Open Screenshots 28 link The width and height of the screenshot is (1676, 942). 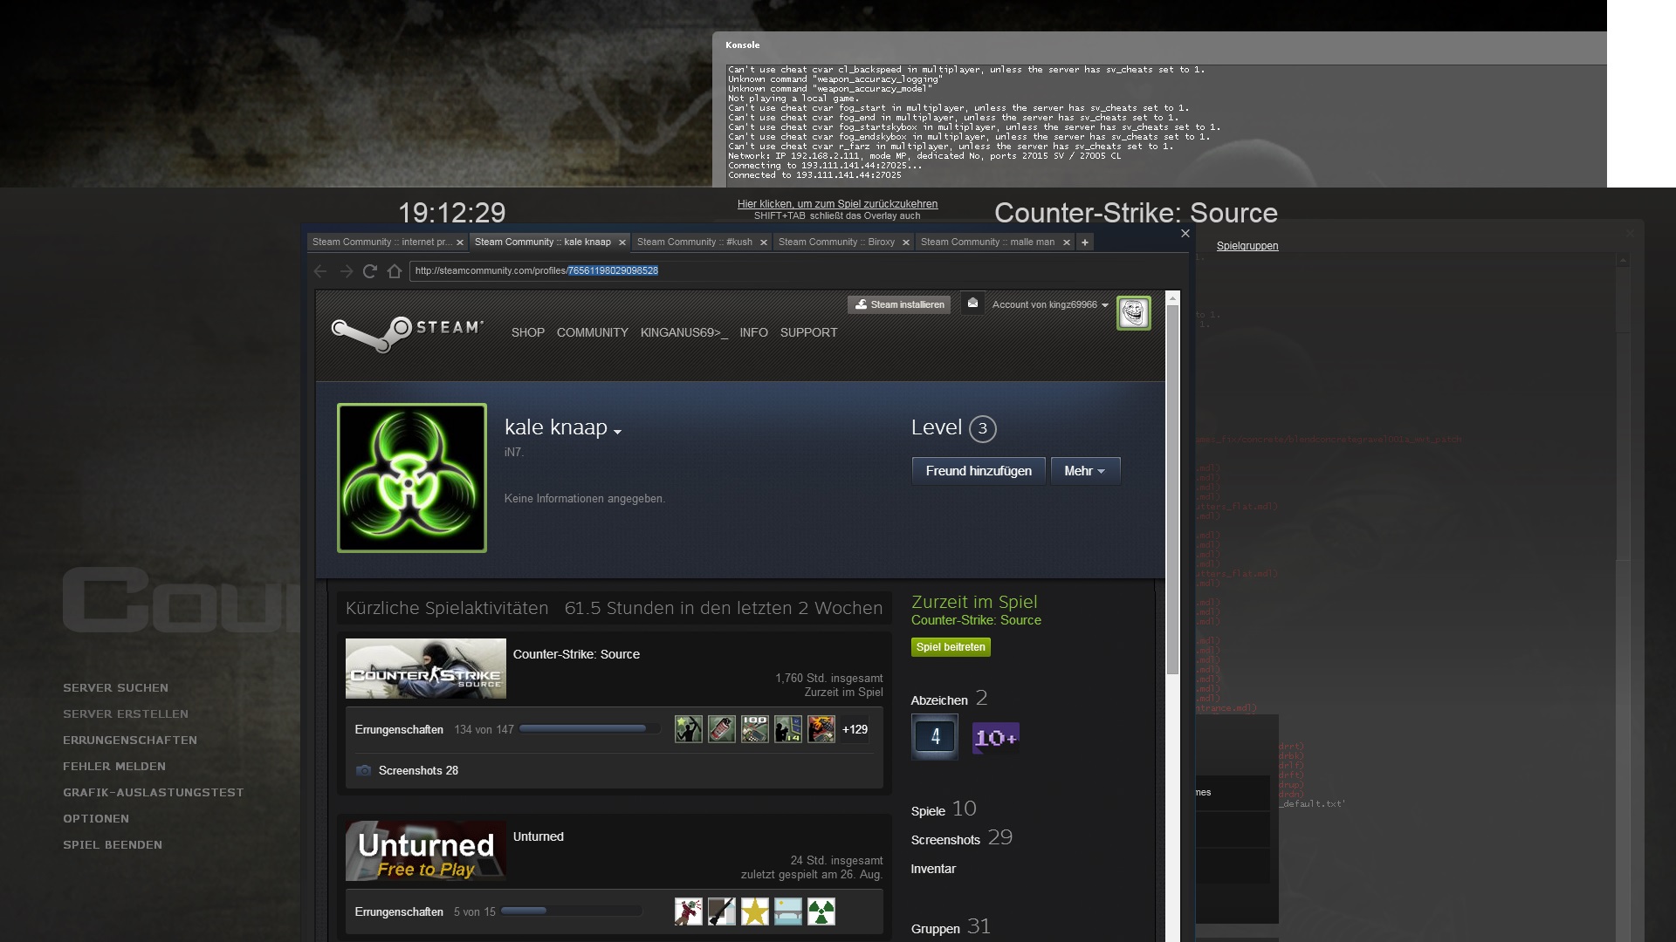tap(418, 770)
